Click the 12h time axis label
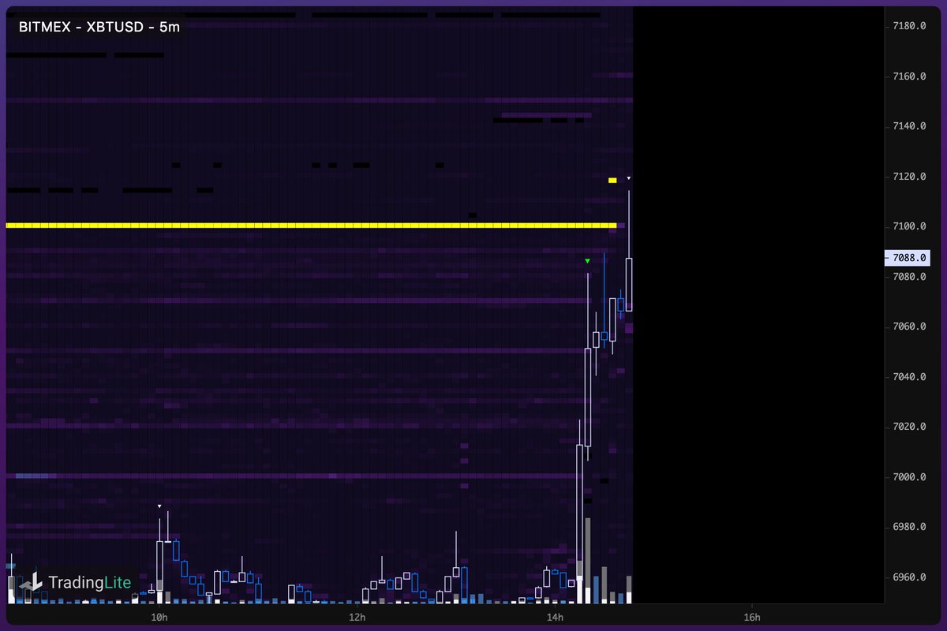This screenshot has height=631, width=947. tap(357, 616)
